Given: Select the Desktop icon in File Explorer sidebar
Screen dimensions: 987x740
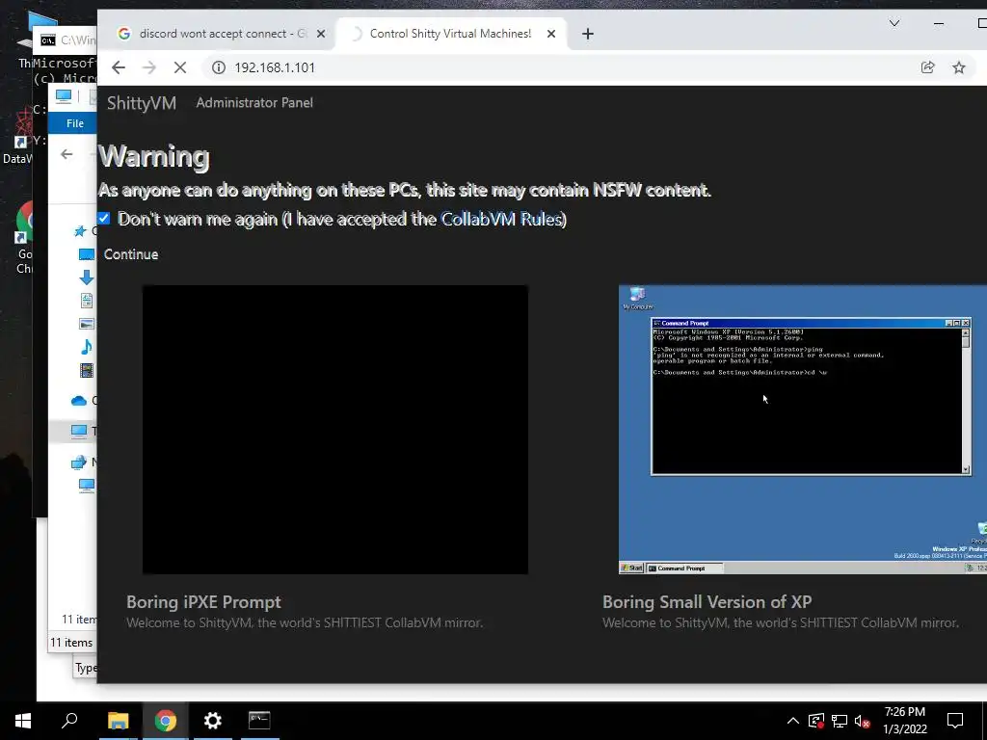Looking at the screenshot, I should (86, 254).
